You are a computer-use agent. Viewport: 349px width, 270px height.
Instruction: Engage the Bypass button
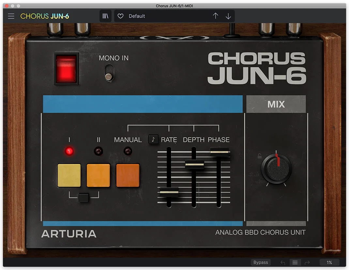[260, 262]
